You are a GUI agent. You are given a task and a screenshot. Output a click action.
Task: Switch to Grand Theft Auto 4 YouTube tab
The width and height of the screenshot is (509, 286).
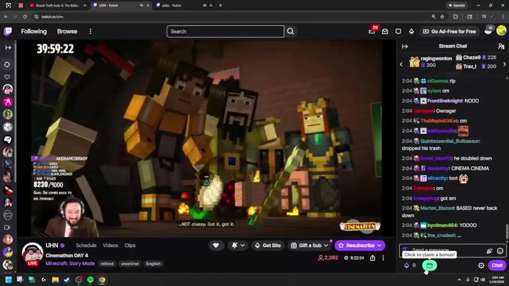coord(57,6)
